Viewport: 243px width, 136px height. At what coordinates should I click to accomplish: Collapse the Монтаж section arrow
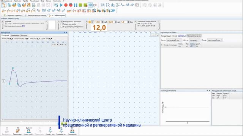[x=3, y=22]
